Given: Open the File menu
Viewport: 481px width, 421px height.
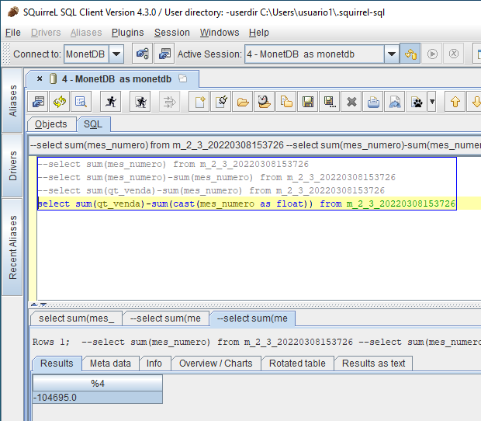Looking at the screenshot, I should click(13, 33).
